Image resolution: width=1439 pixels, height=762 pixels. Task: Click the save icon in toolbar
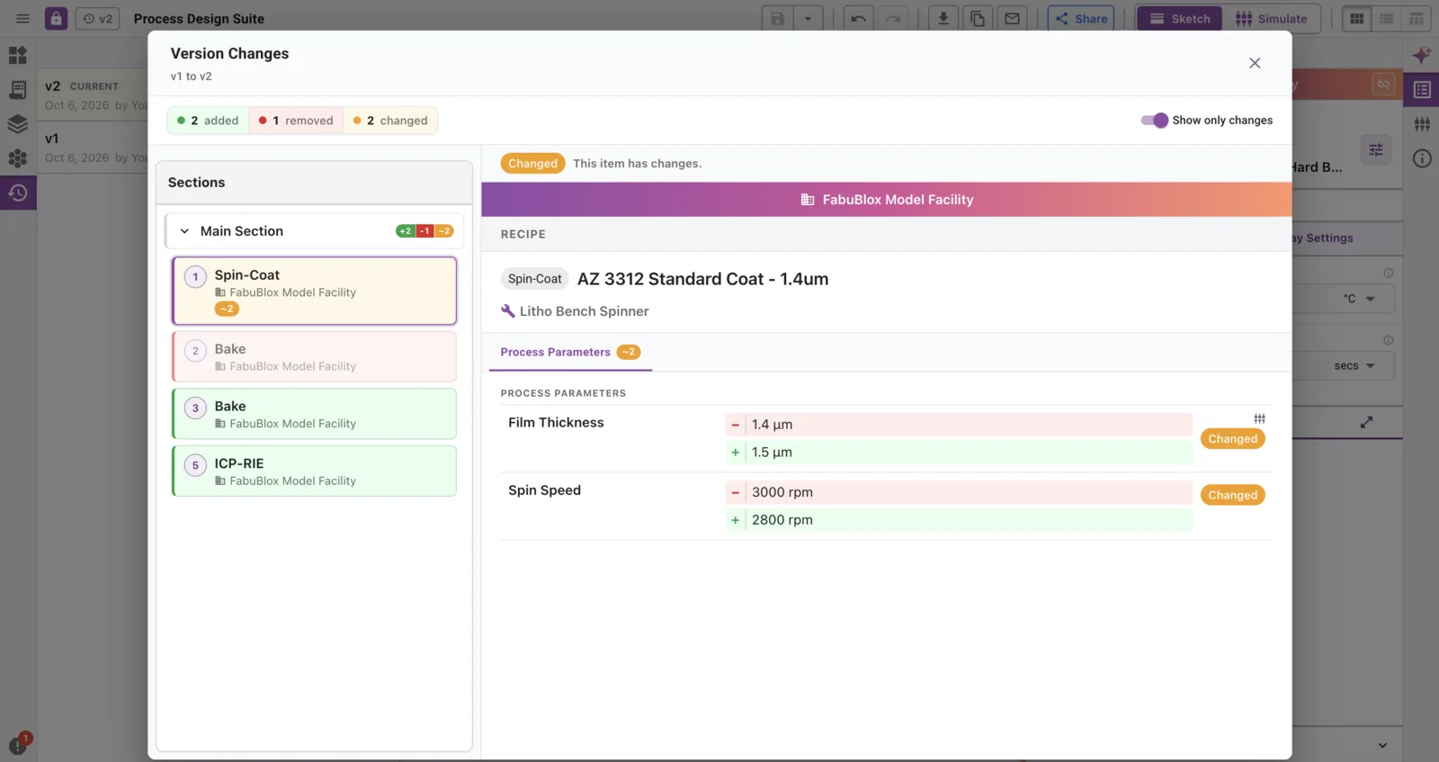click(778, 18)
